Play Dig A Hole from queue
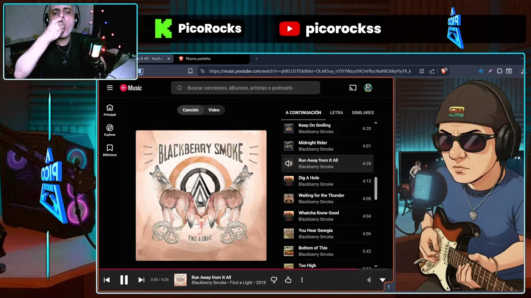 (327, 181)
